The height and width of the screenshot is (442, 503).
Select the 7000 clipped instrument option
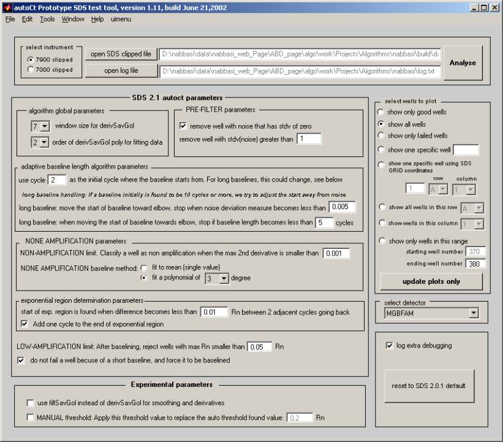click(31, 70)
